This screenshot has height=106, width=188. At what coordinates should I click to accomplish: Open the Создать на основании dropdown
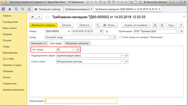pyautogui.click(x=136, y=25)
